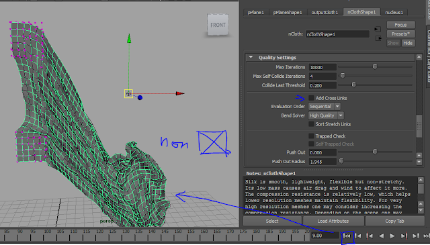Click the green Y-axis move manipulator arrow
Image resolution: width=430 pixels, height=245 pixels.
pos(129,38)
